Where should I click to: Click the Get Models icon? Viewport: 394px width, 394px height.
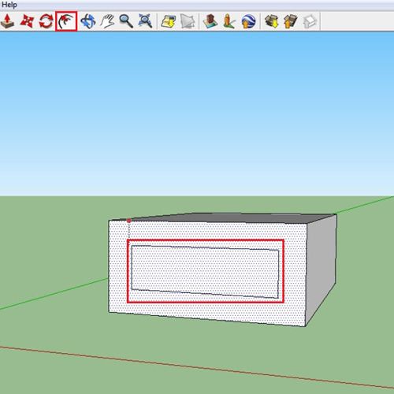click(x=272, y=21)
